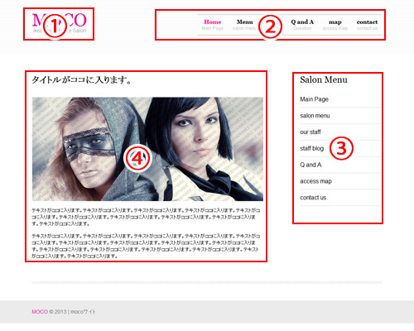Open the Menu nav item
414x331 pixels.
pyautogui.click(x=244, y=25)
